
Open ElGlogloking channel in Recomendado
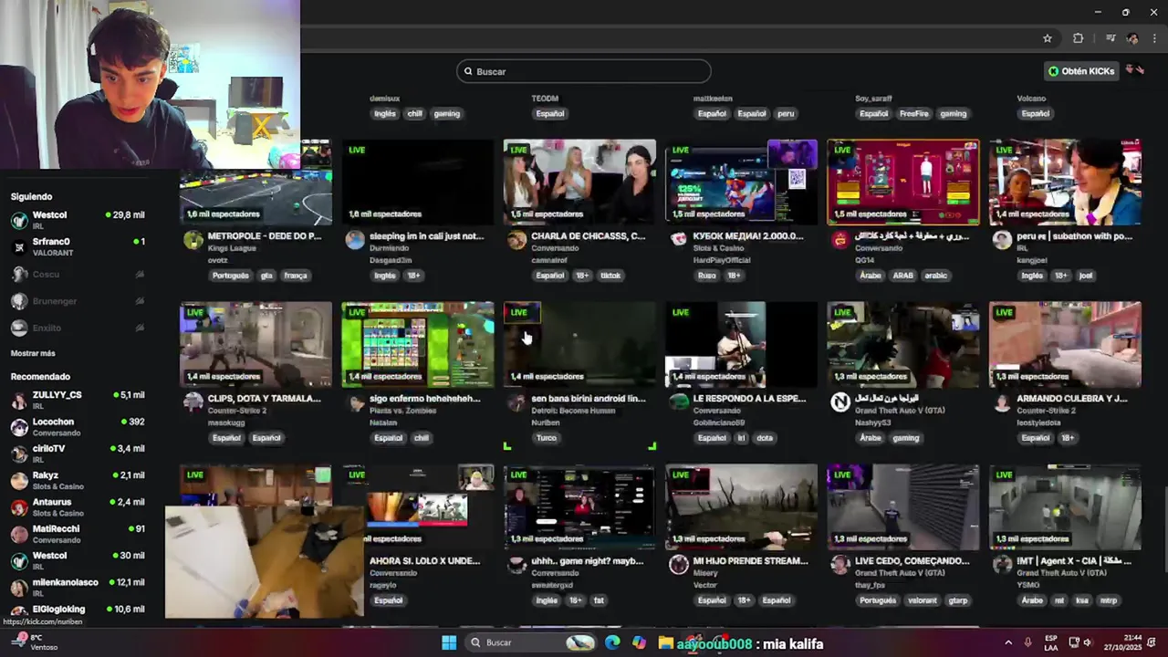(x=78, y=611)
